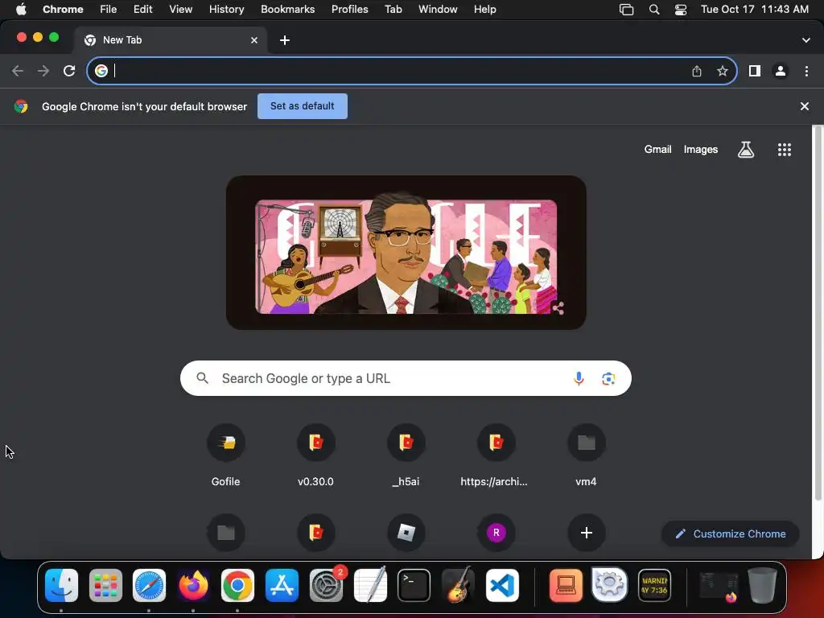Open Spotlight search in menu bar
Image resolution: width=824 pixels, height=618 pixels.
(654, 10)
